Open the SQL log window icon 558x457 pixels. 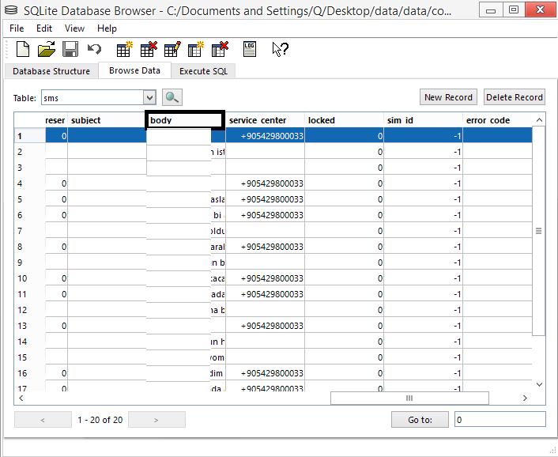250,50
